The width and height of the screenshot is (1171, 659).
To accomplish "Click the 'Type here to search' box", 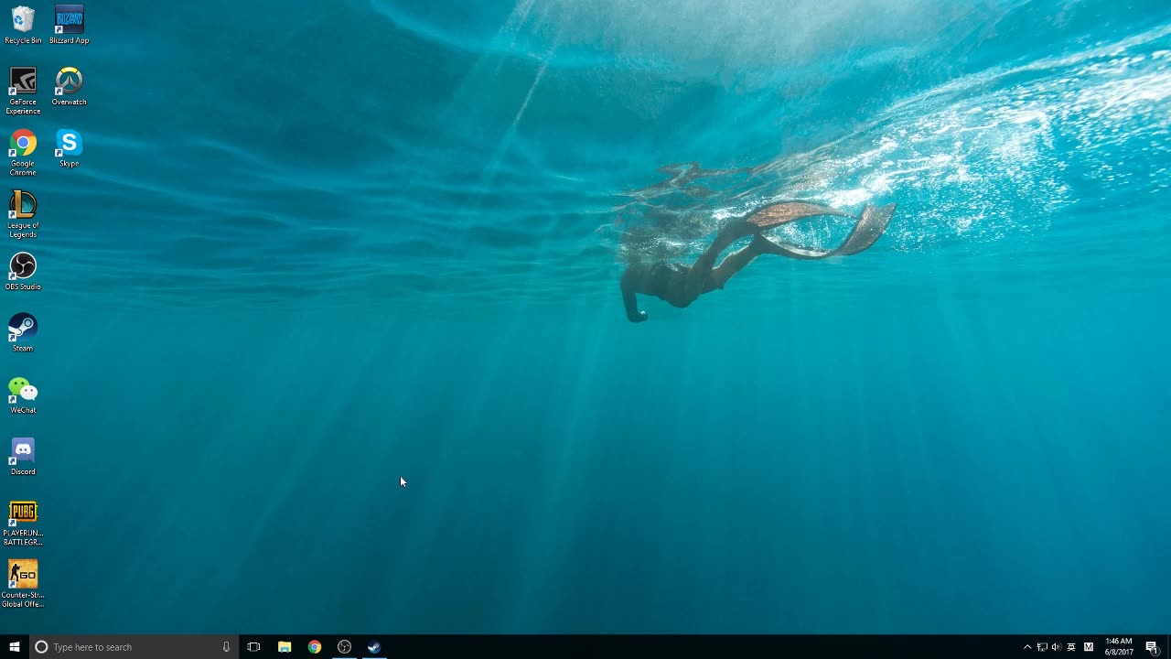I will click(134, 647).
